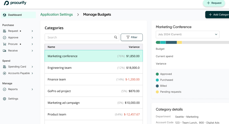Screen dimensions: 229x124
Task: Open the July 2024 period dropdown
Action: tap(187, 35)
